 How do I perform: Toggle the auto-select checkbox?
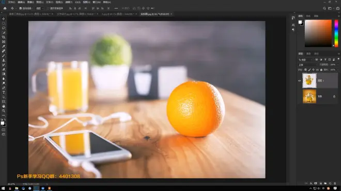[x=21, y=8]
